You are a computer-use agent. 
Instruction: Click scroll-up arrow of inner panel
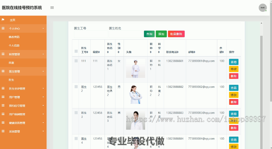[x=261, y=23]
